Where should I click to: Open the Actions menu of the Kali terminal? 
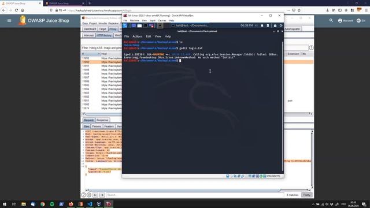pyautogui.click(x=138, y=36)
